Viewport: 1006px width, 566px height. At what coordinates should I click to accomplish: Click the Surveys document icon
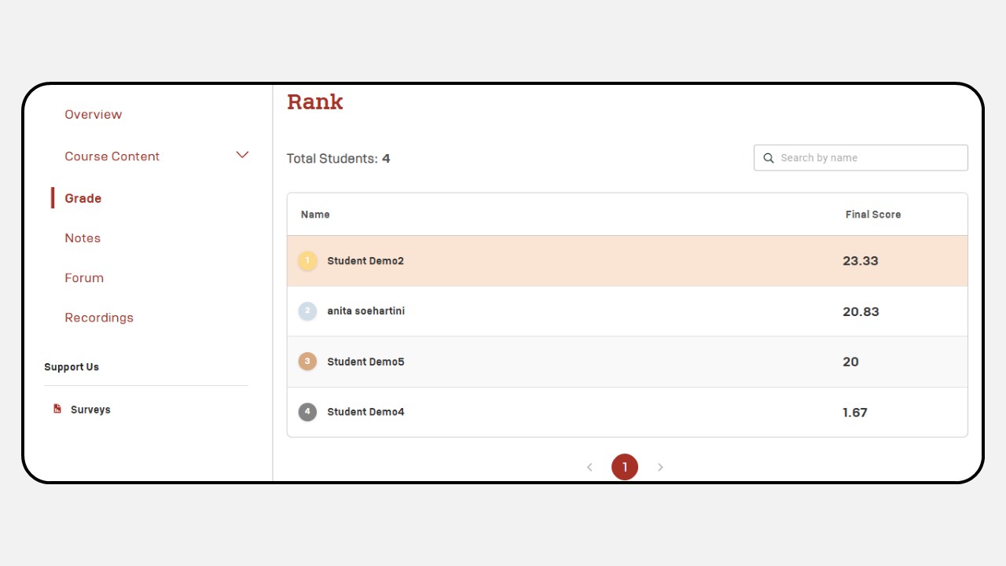(57, 409)
